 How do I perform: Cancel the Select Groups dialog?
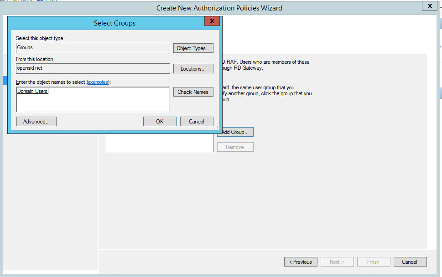click(x=197, y=122)
